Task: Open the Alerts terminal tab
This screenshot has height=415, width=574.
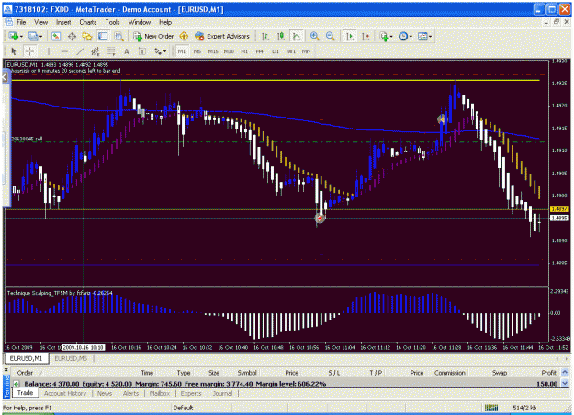Action: (130, 393)
